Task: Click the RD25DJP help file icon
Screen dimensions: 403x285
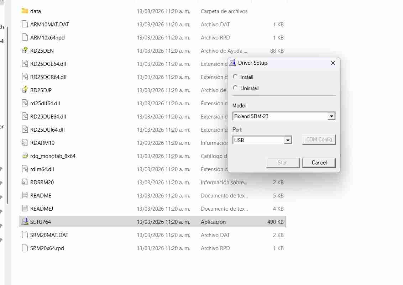Action: (25, 90)
